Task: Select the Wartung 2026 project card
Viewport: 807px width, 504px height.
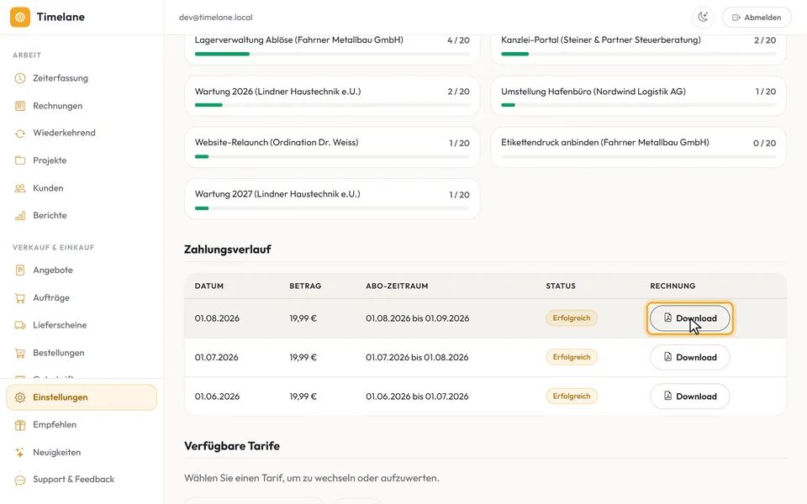Action: coord(332,96)
